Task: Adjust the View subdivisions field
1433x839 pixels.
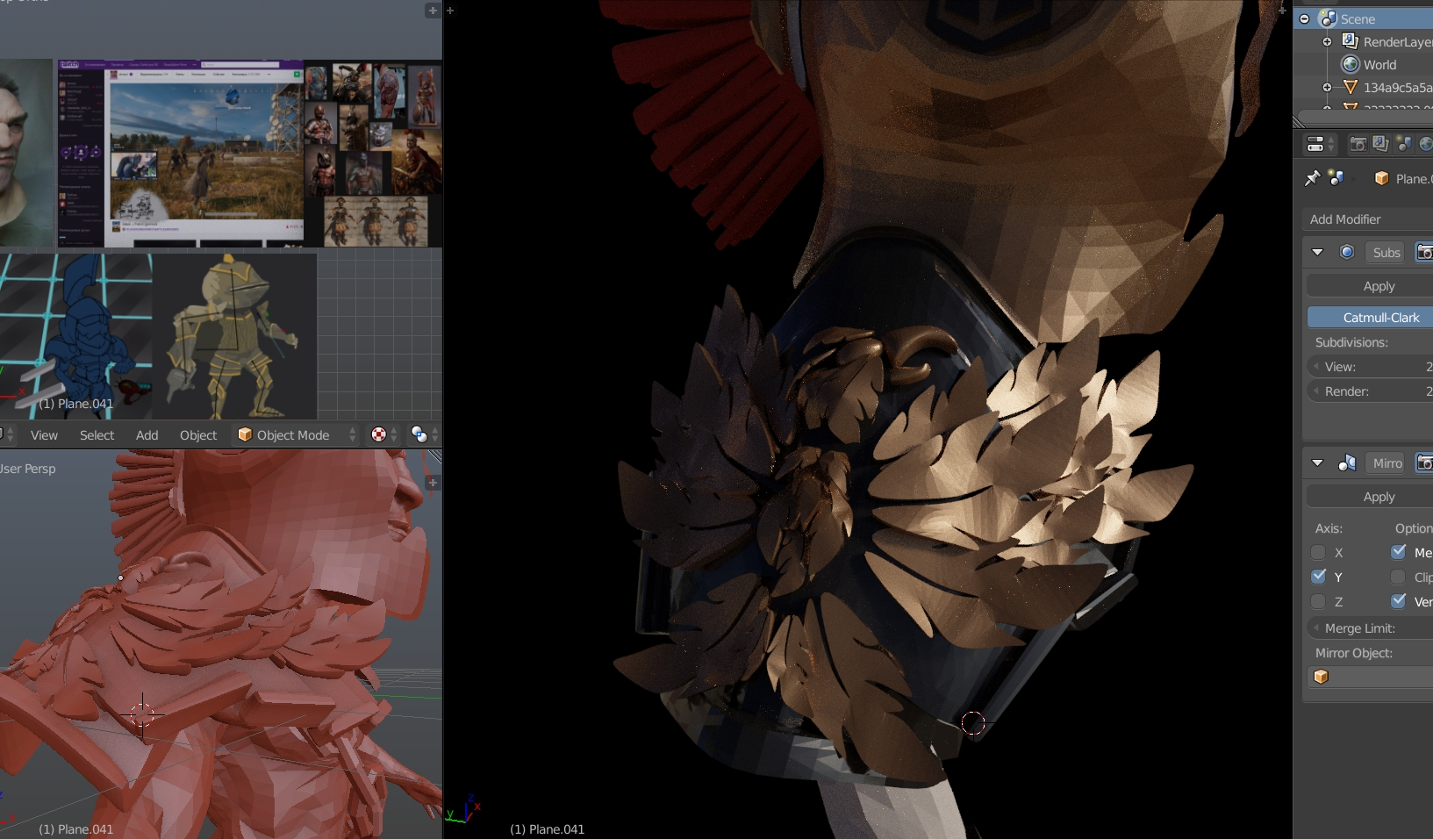Action: tap(1371, 367)
